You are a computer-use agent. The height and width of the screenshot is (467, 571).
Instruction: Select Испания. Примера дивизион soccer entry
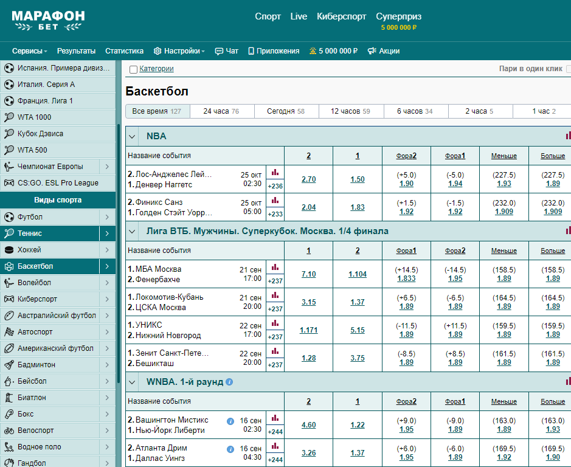coord(58,68)
